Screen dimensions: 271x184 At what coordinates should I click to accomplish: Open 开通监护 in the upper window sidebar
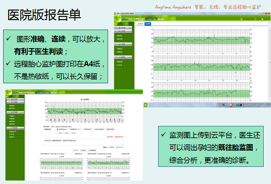click(120, 48)
